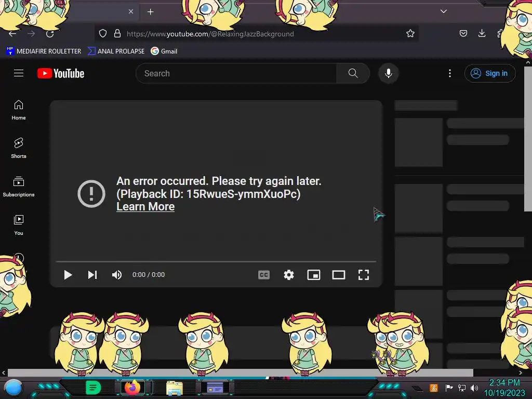The width and height of the screenshot is (532, 399).
Task: Open Subscriptions in the sidebar
Action: [x=19, y=187]
